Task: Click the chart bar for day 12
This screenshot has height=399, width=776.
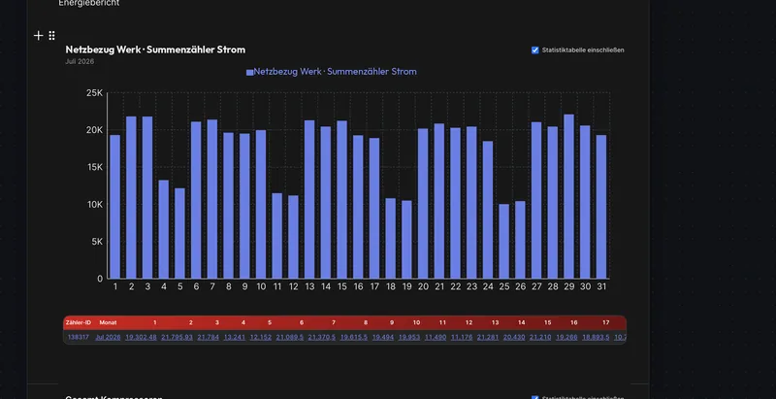Action: (293, 237)
